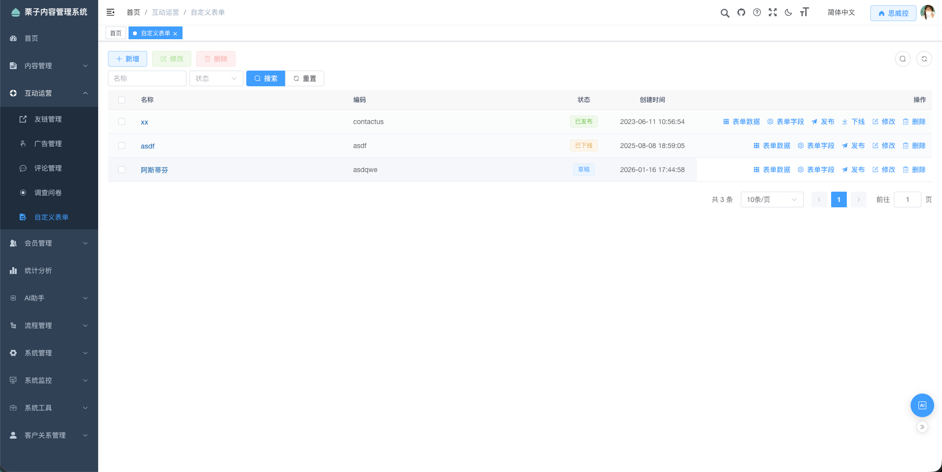The image size is (942, 472).
Task: Open the 状态 filter dropdown
Action: point(216,78)
